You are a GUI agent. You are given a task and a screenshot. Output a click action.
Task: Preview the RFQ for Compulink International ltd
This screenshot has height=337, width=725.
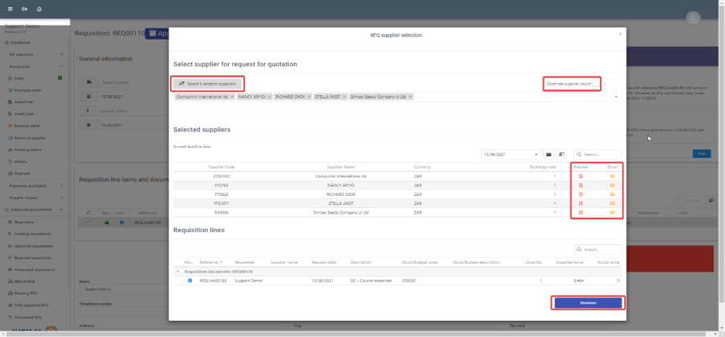pos(581,176)
